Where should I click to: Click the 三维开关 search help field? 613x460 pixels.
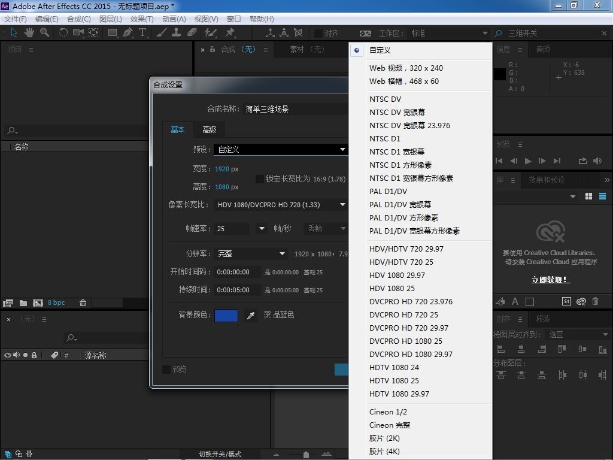[x=553, y=34]
